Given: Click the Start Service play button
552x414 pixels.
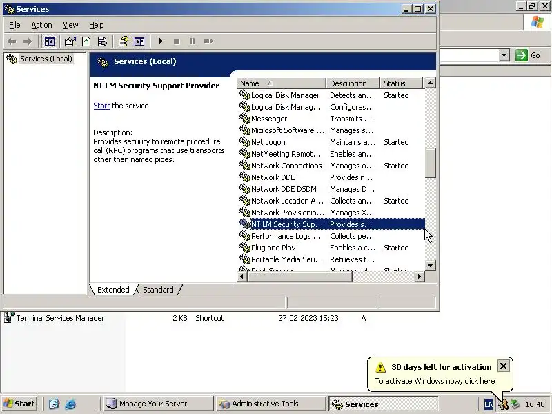Looking at the screenshot, I should (161, 41).
